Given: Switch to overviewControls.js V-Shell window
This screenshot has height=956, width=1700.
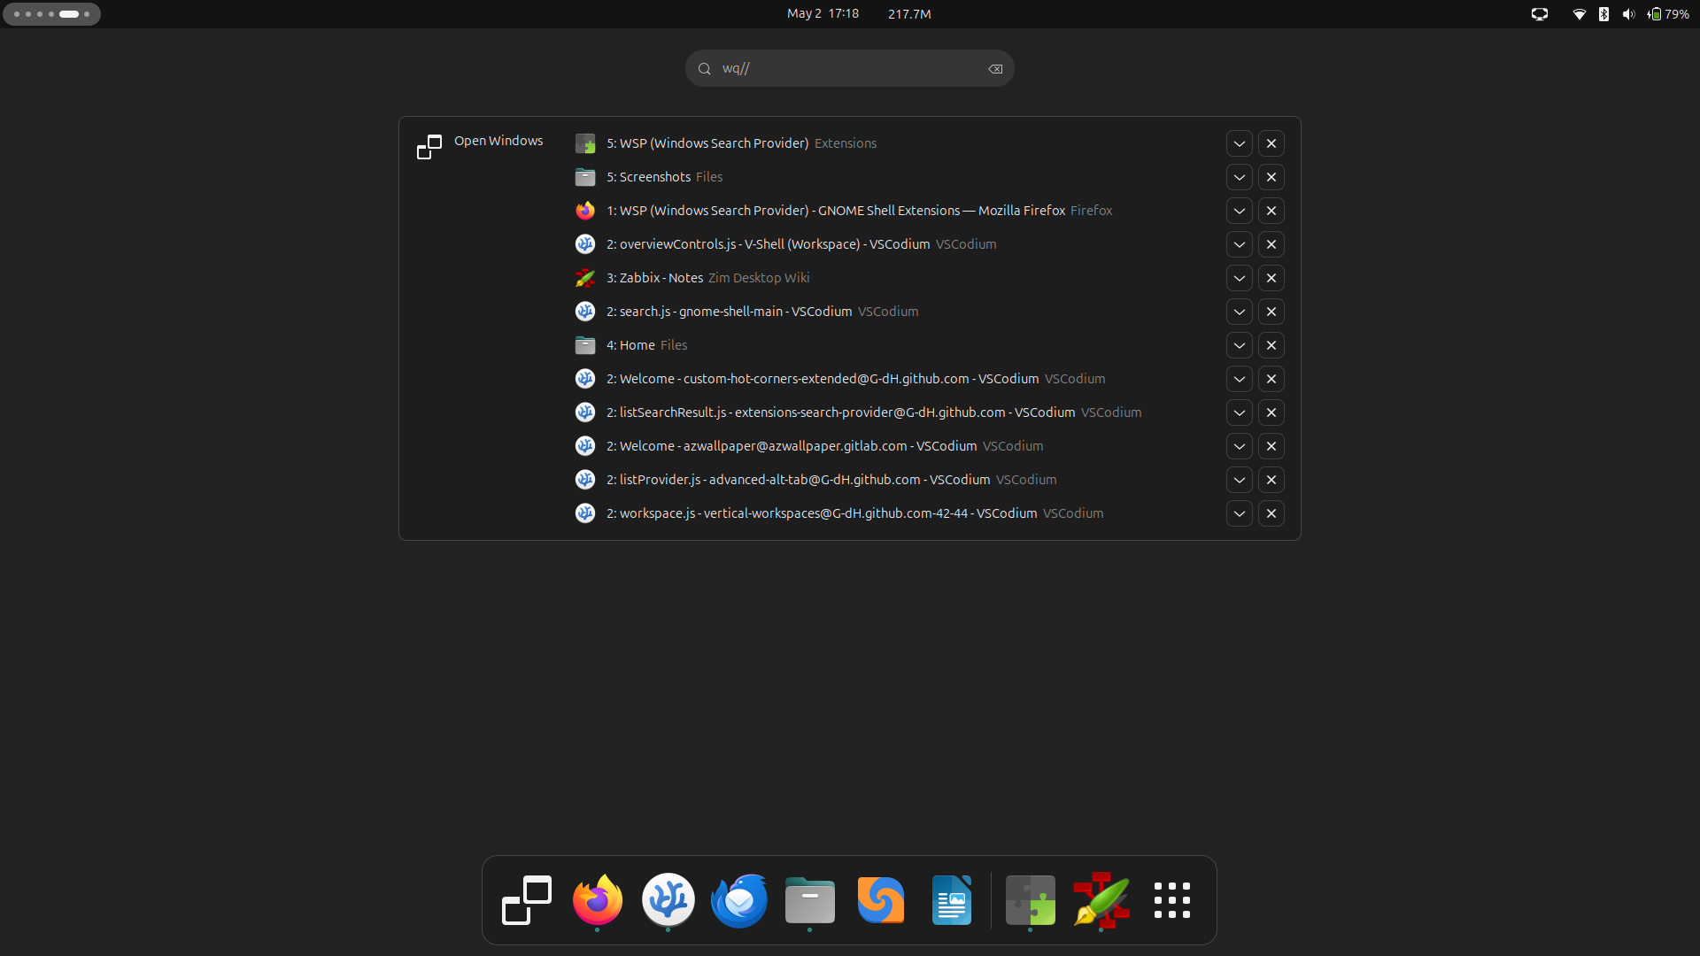Looking at the screenshot, I should click(801, 244).
